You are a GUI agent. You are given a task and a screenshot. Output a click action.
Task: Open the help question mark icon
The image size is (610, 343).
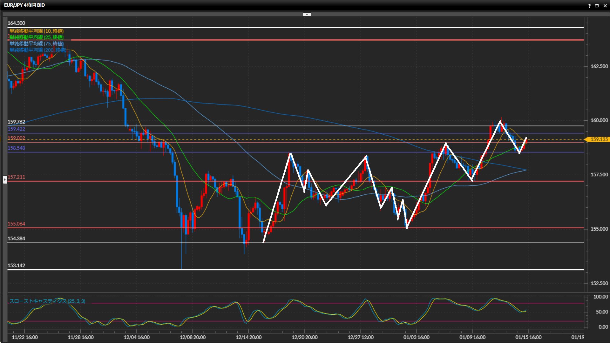[x=589, y=6]
